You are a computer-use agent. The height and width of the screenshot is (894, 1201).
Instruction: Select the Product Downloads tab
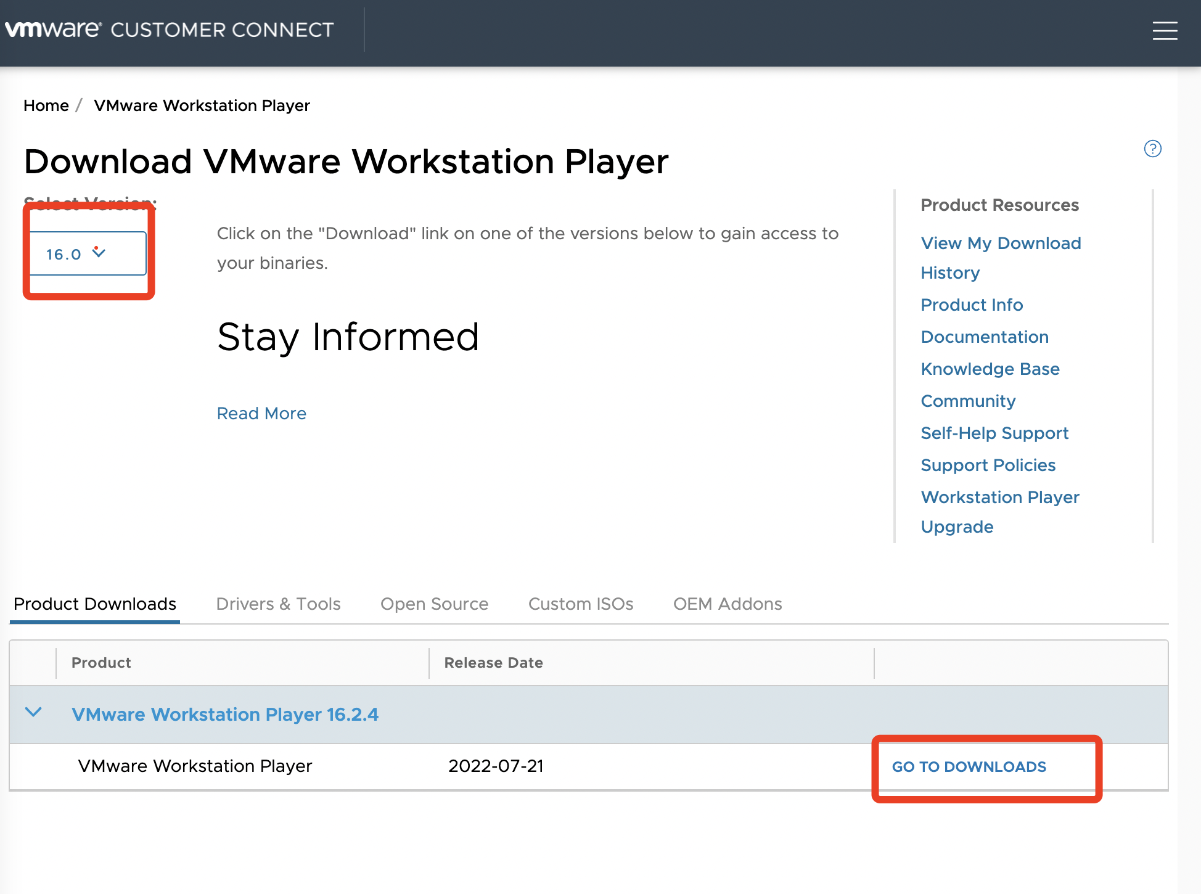[x=95, y=604]
